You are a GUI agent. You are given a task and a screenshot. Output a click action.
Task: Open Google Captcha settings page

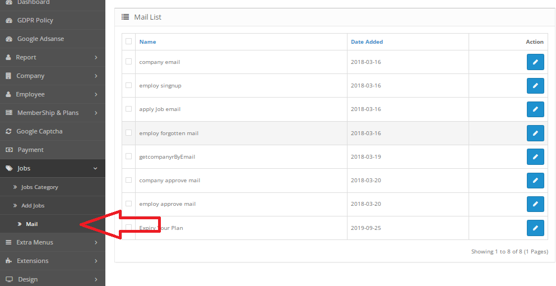39,131
